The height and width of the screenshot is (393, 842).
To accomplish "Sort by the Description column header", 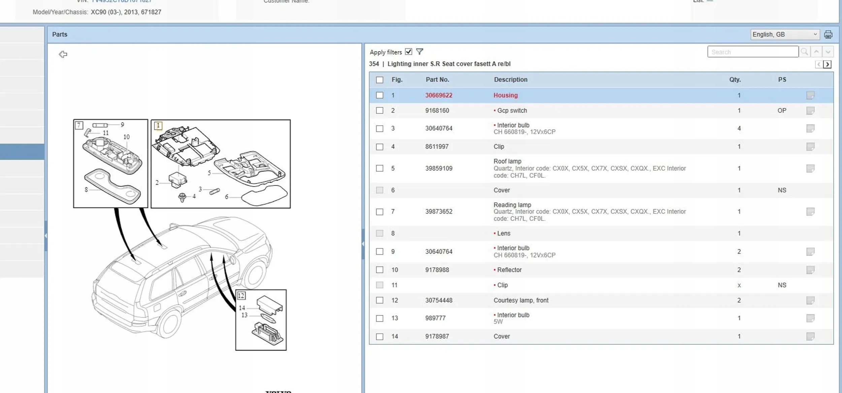I will click(510, 80).
